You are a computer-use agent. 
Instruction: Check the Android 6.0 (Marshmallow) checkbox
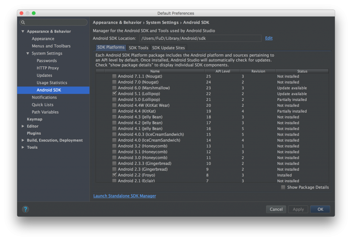click(114, 88)
